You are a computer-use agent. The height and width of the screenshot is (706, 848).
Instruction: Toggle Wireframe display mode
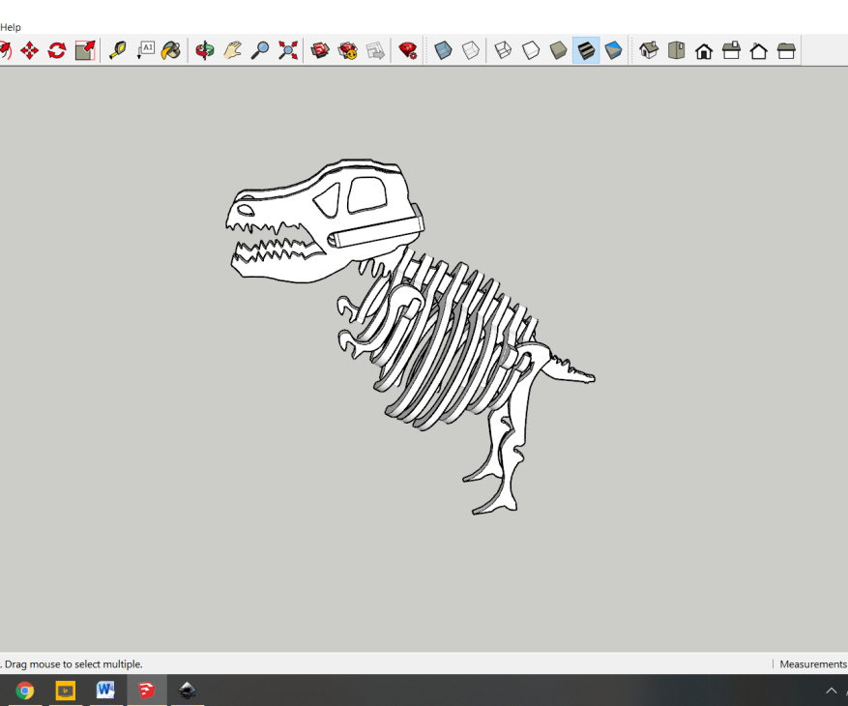click(503, 50)
